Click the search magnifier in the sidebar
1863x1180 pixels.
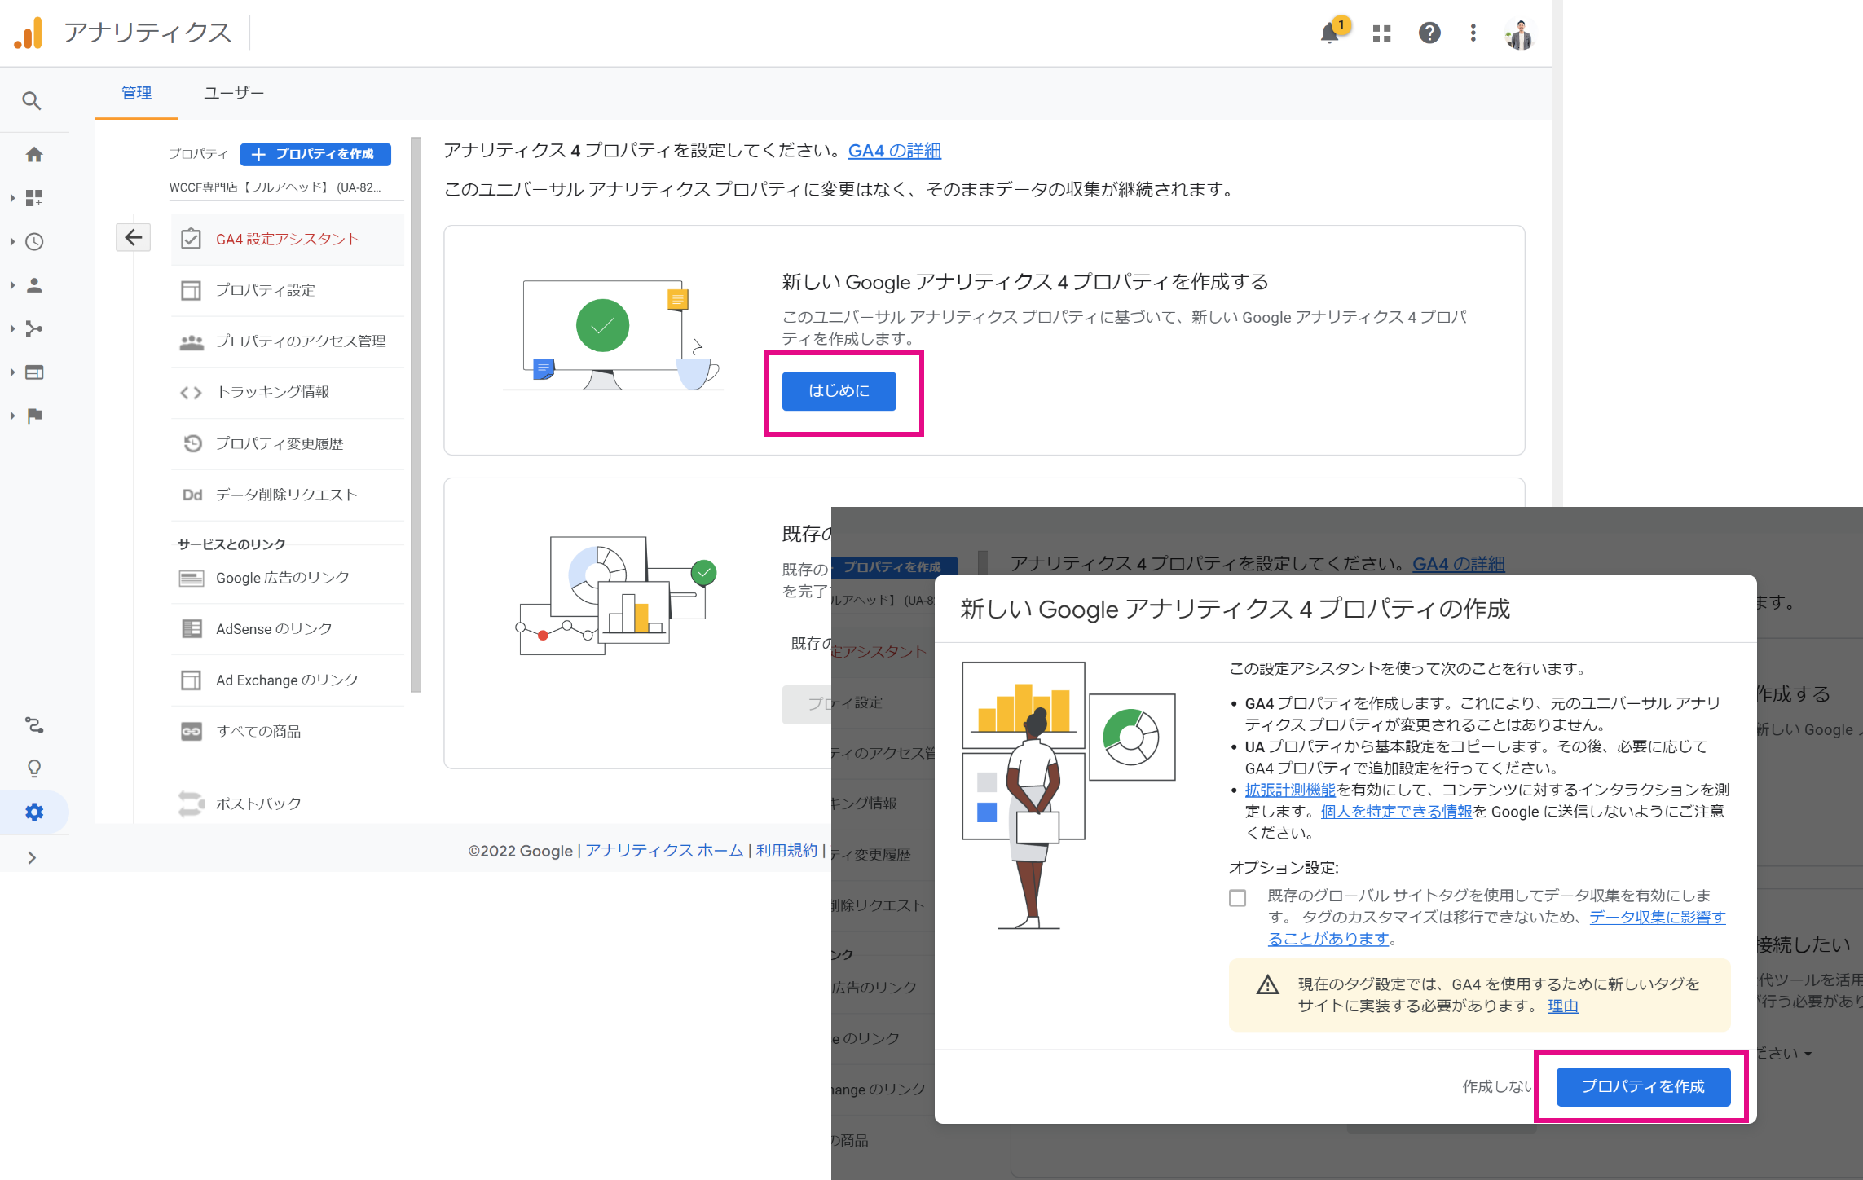31,101
